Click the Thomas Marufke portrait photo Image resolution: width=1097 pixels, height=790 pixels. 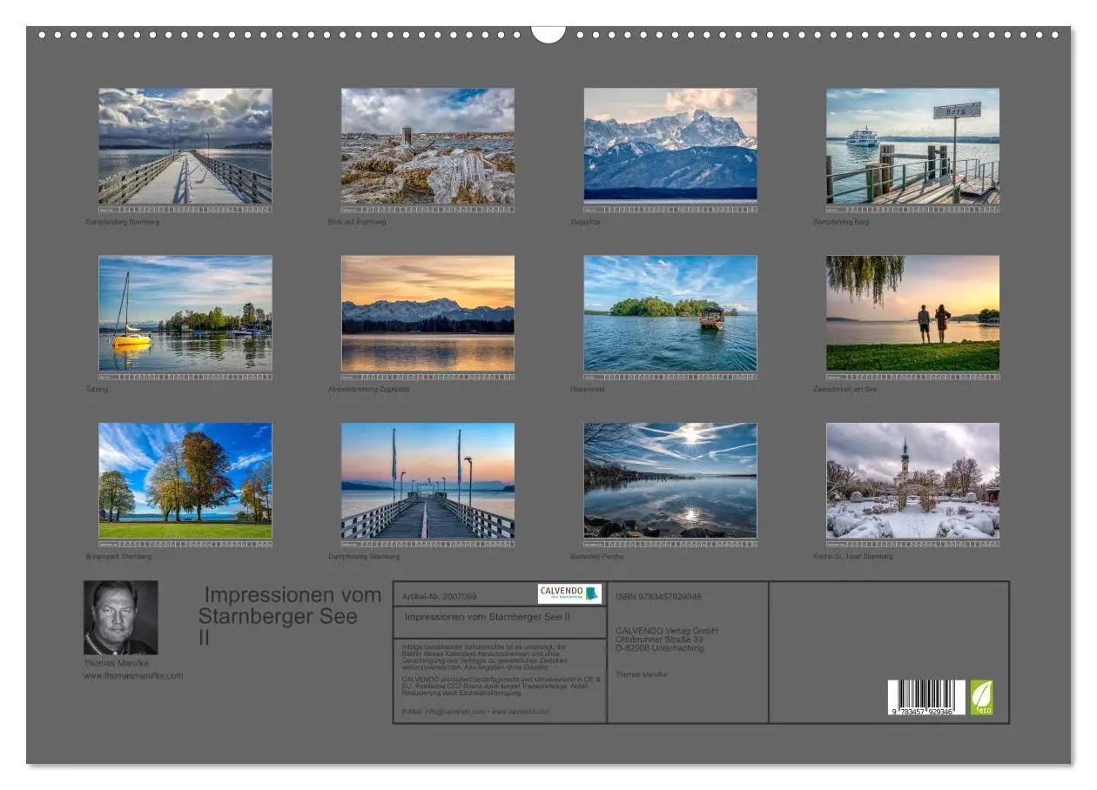pos(120,618)
